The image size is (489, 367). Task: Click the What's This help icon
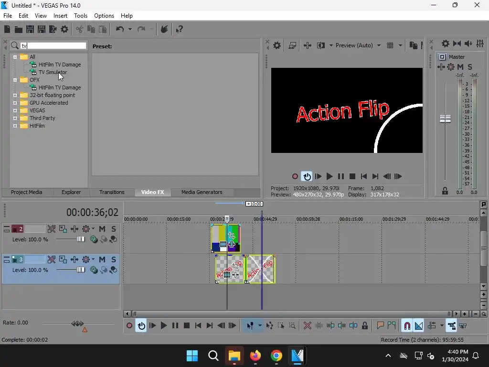coord(180,29)
